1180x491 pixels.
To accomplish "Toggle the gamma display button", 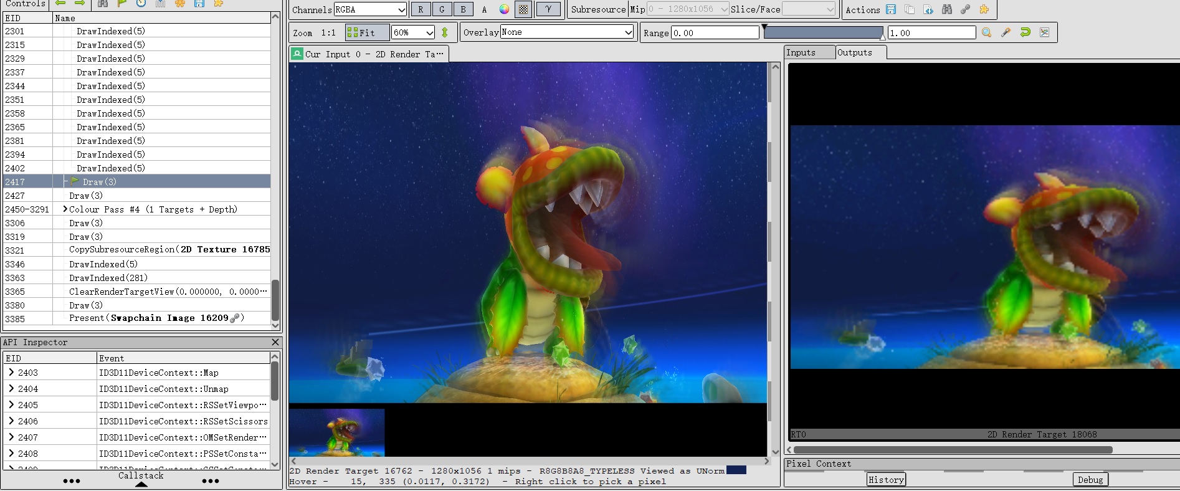I will coord(548,9).
